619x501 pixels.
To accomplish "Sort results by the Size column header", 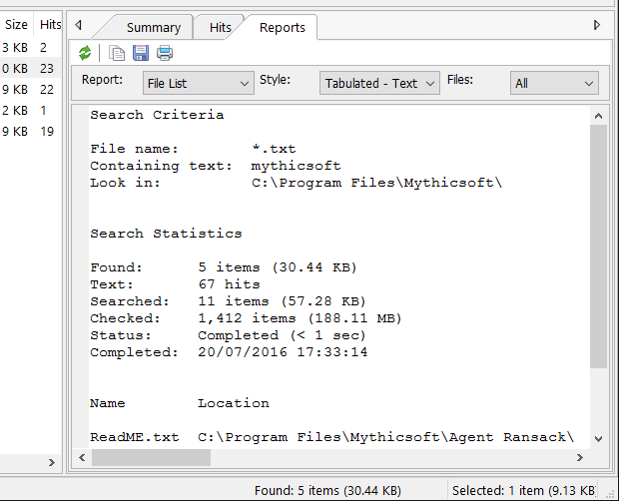I will coord(16,25).
